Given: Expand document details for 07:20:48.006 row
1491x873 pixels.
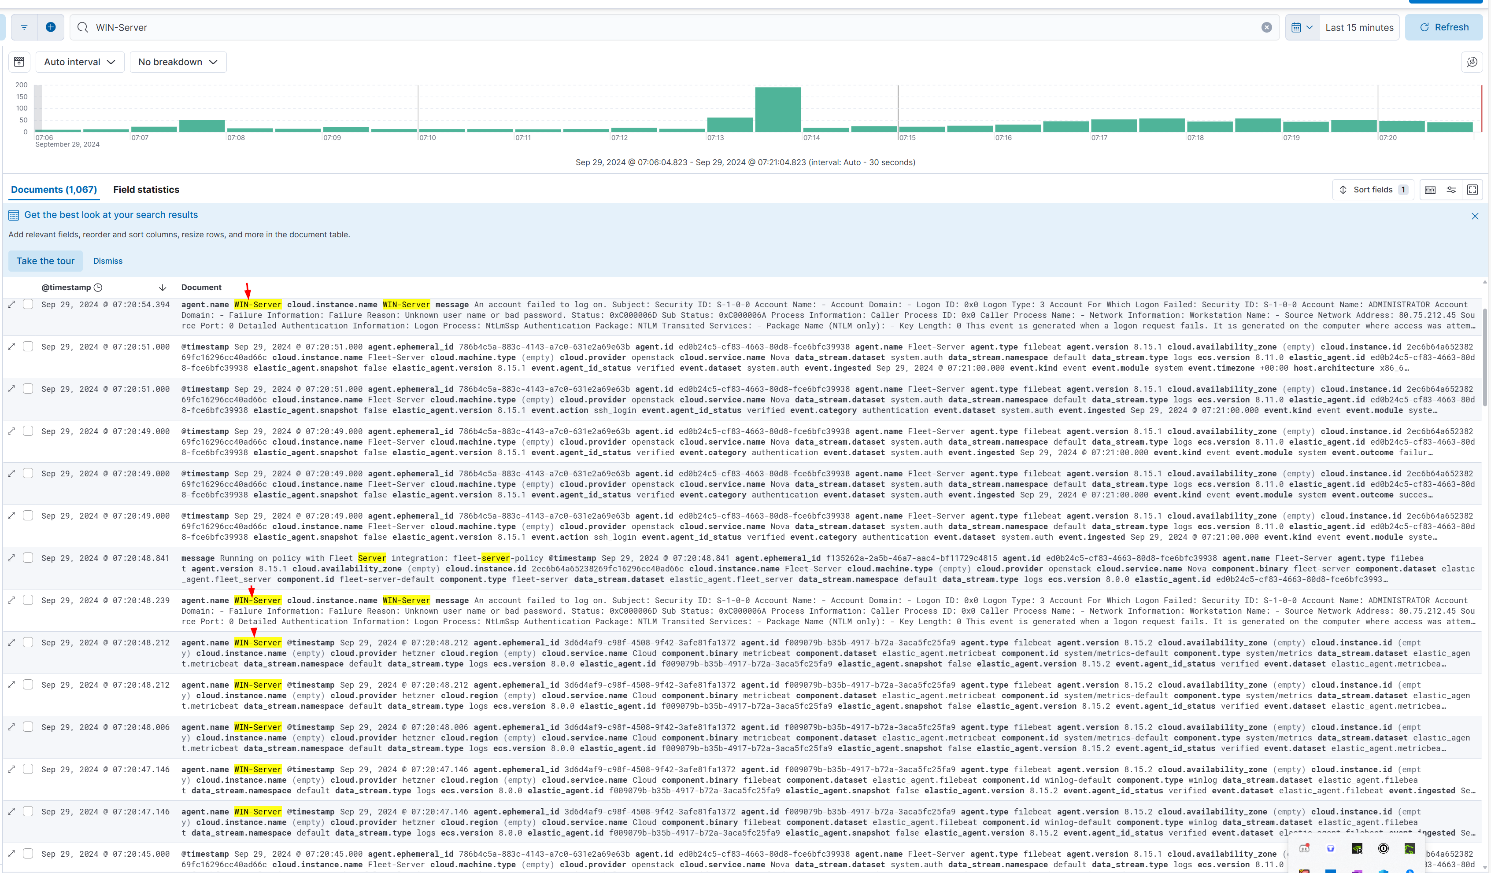Looking at the screenshot, I should [11, 727].
